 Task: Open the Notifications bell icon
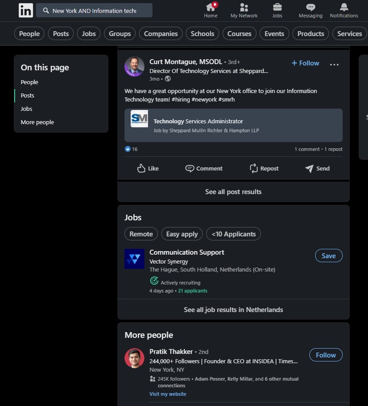344,7
